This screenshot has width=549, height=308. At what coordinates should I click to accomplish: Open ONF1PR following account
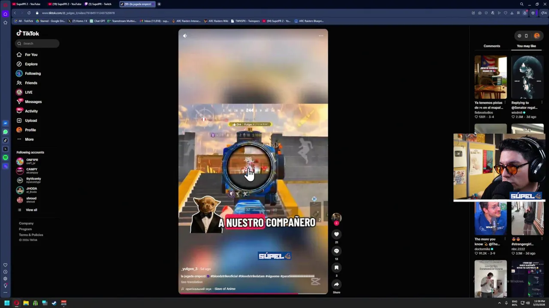(28, 161)
